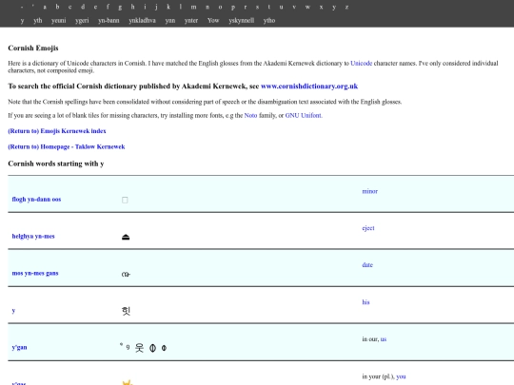Jump to the 'yn-bann' anchor
Screen dimensions: 514x385
click(109, 20)
